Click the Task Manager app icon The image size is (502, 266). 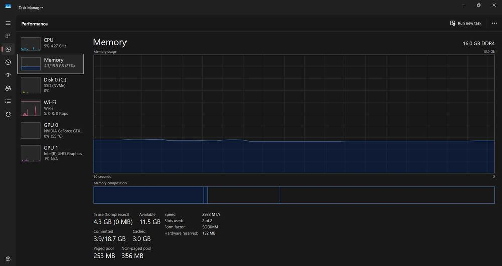coord(8,6)
